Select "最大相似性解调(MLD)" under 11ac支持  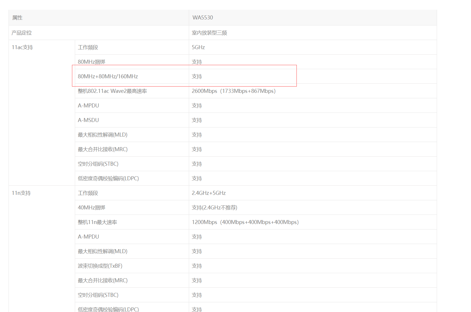tap(103, 135)
